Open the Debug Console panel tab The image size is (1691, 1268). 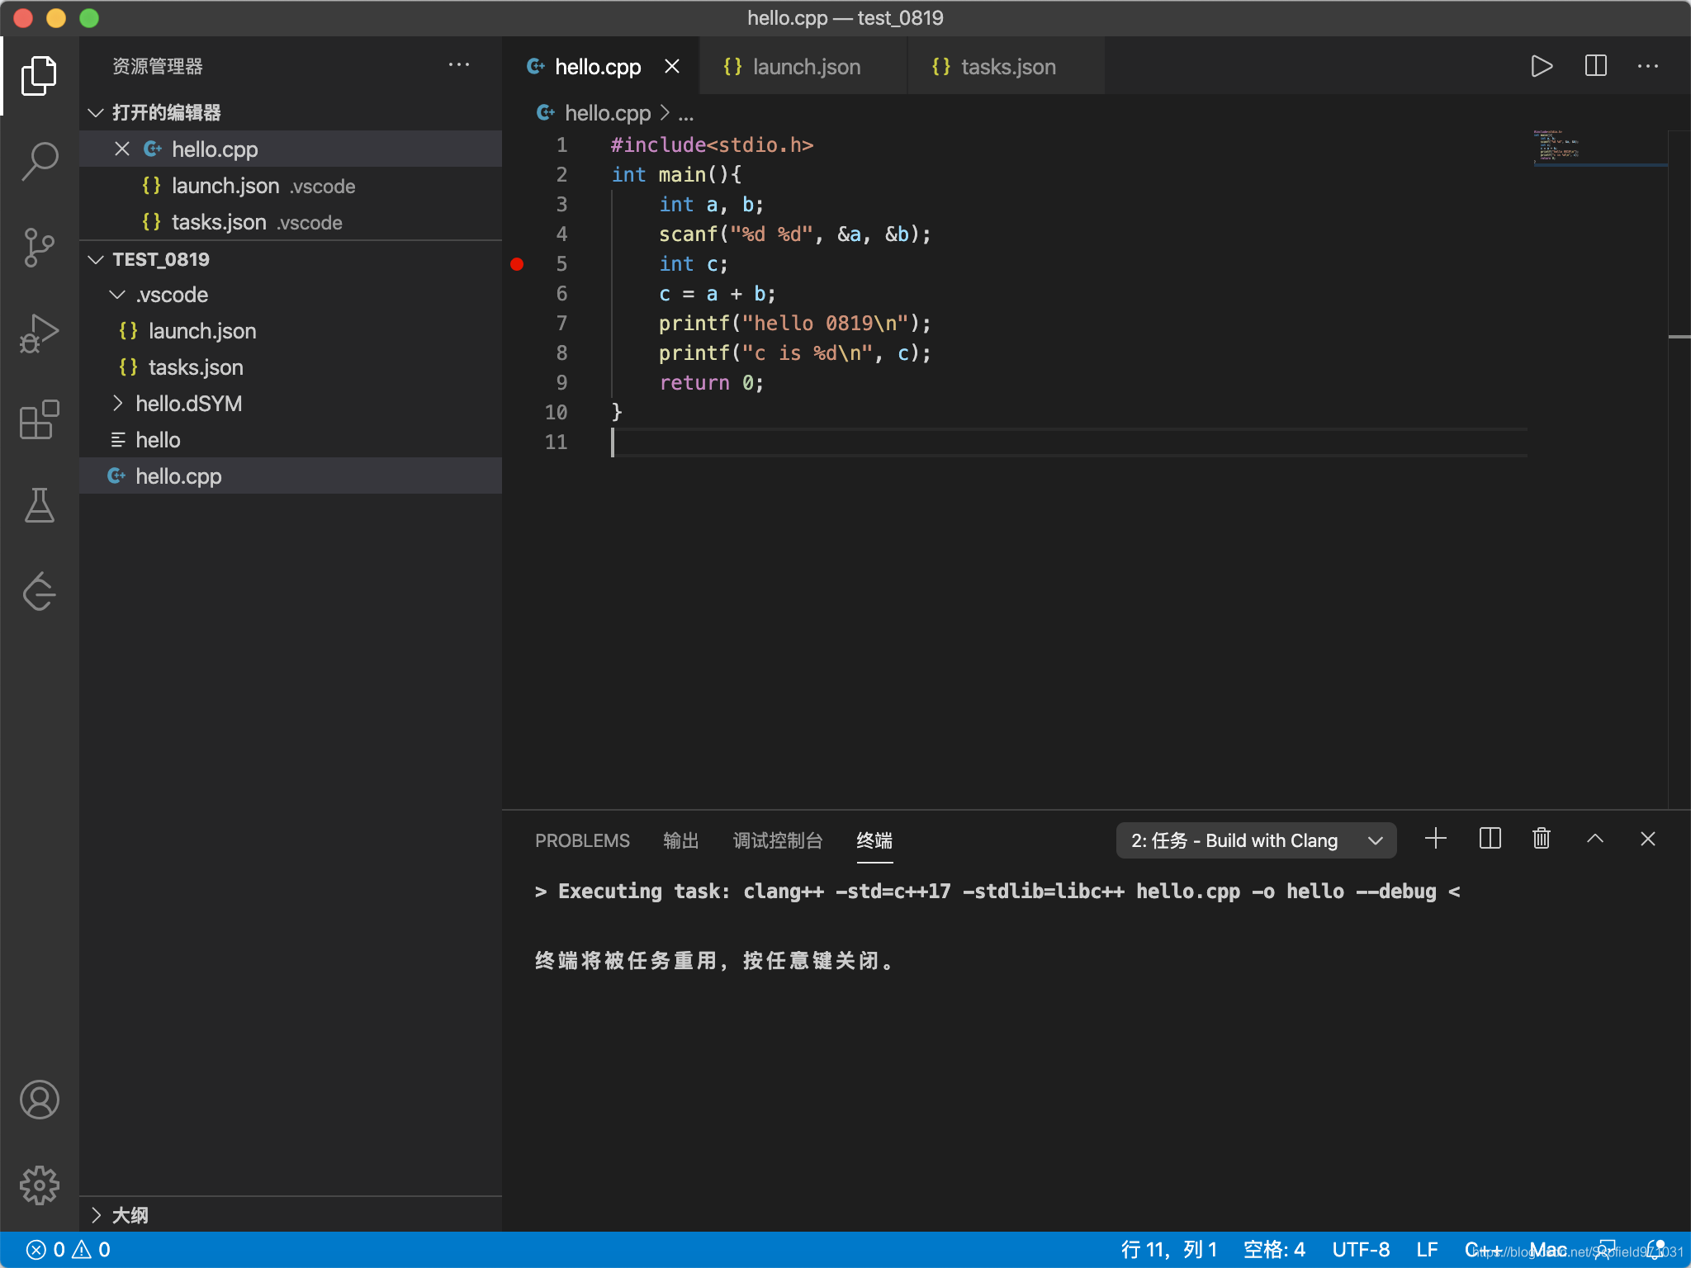point(778,840)
